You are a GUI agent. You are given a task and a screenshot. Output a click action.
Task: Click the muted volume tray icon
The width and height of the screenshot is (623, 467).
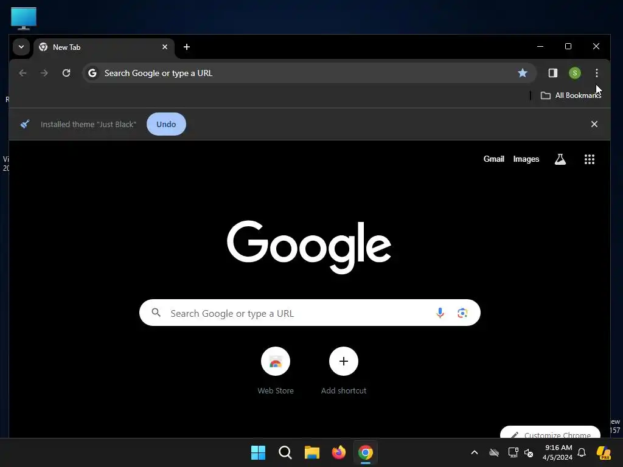(529, 452)
